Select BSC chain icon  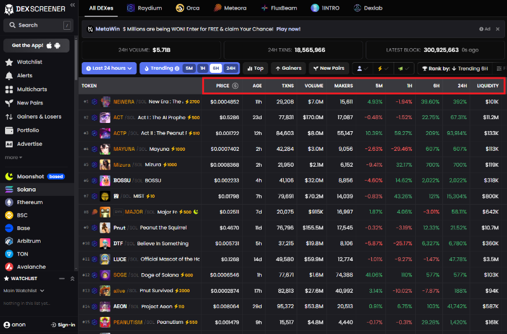pyautogui.click(x=9, y=215)
